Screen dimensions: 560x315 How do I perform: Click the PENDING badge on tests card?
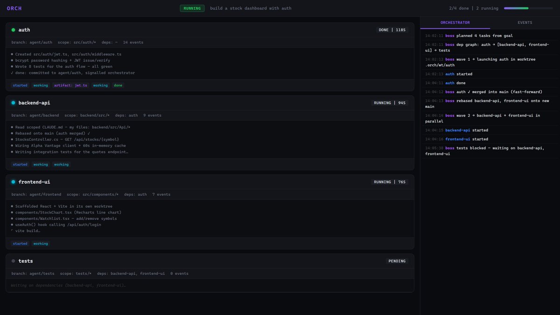pyautogui.click(x=397, y=261)
